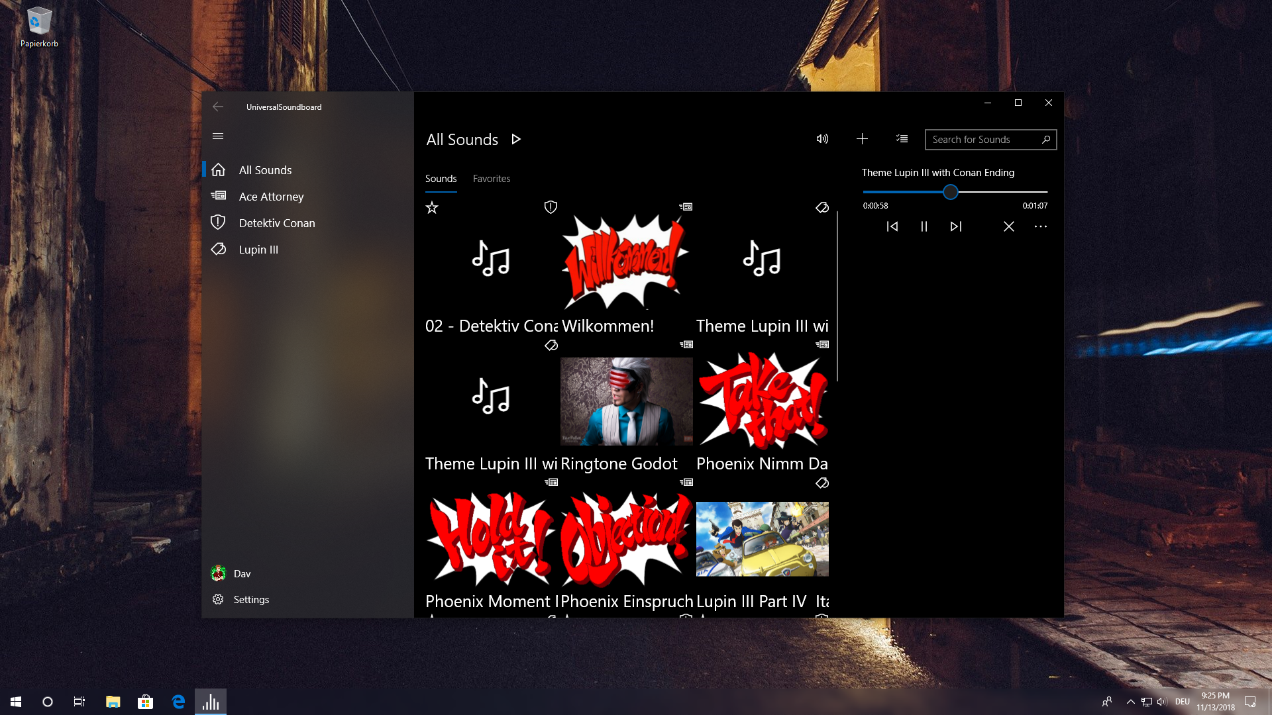
Task: Switch to the Favorites tab
Action: [x=492, y=179]
